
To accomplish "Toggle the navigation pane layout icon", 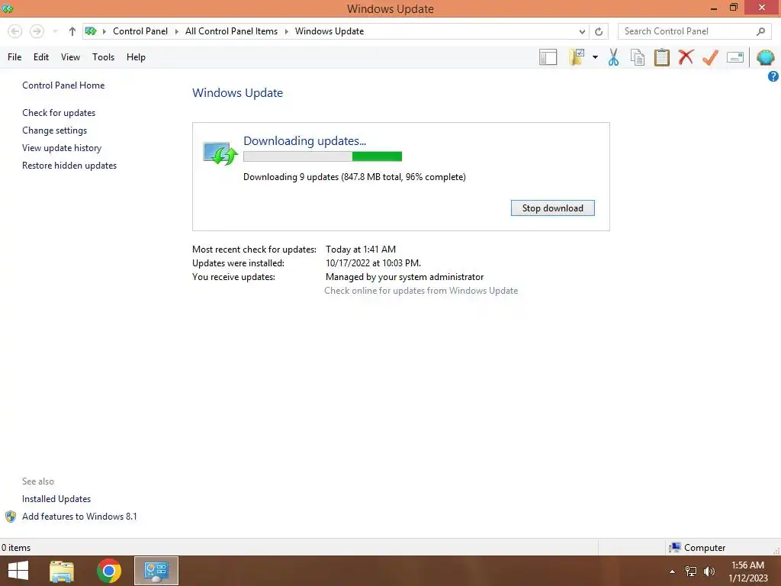I will 548,57.
